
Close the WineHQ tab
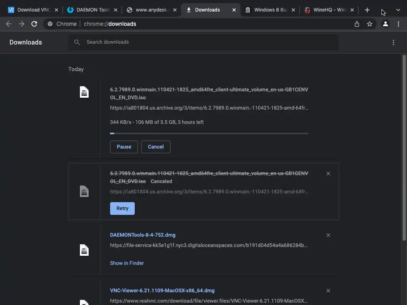(352, 10)
